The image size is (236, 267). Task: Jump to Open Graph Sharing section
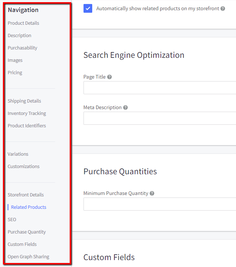click(28, 257)
